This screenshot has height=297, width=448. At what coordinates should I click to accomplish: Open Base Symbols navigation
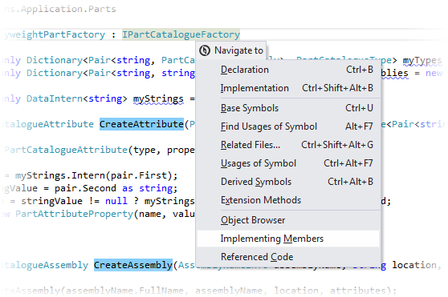point(288,108)
